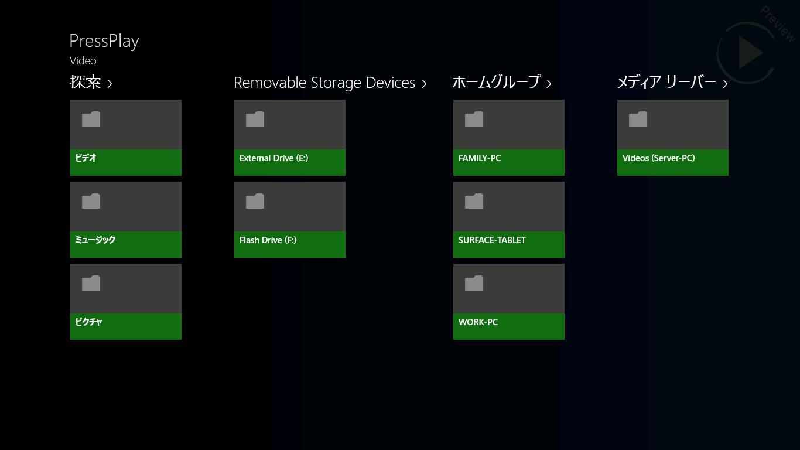Open External Drive (E:) folder icon

point(255,120)
